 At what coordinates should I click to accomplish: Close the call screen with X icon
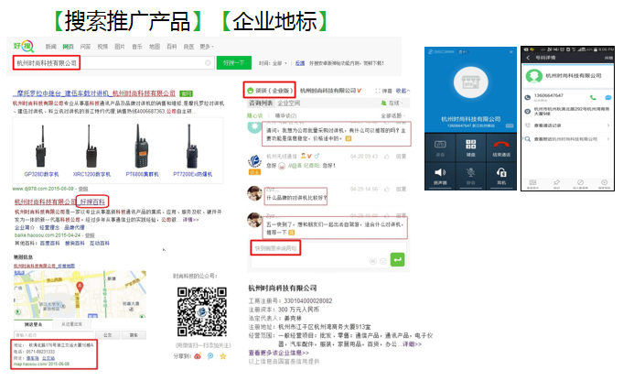511,51
